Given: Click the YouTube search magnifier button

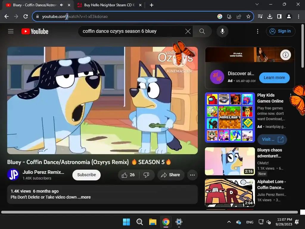Looking at the screenshot, I should coord(202,31).
